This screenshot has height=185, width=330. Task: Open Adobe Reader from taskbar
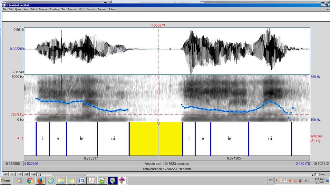tap(92, 181)
